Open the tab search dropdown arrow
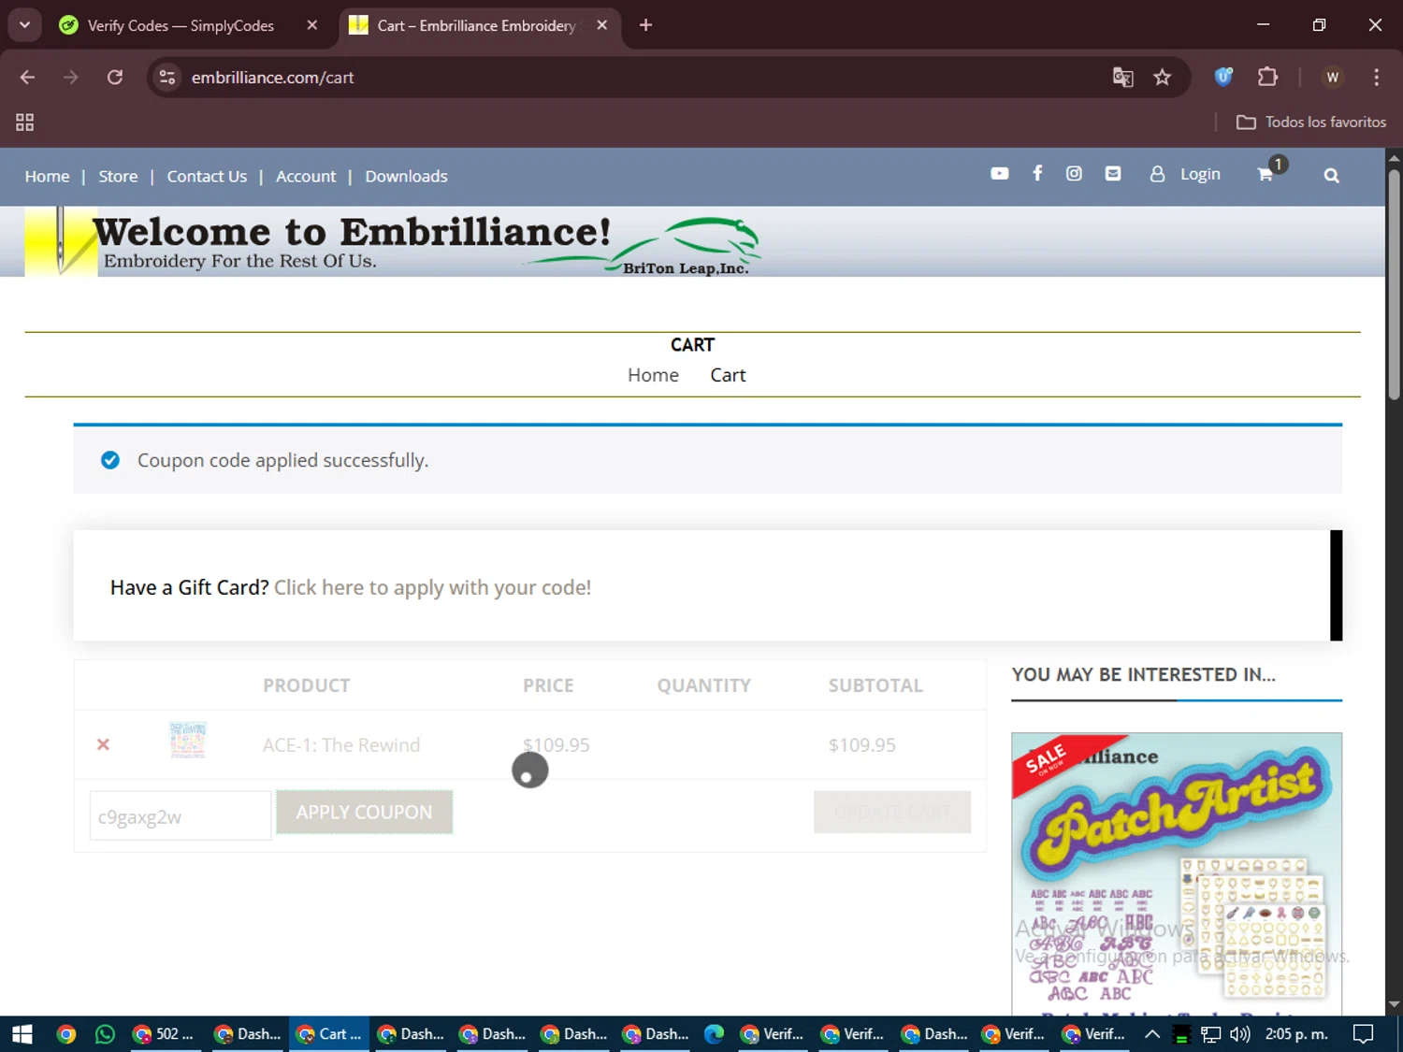Viewport: 1403px width, 1052px height. point(24,25)
